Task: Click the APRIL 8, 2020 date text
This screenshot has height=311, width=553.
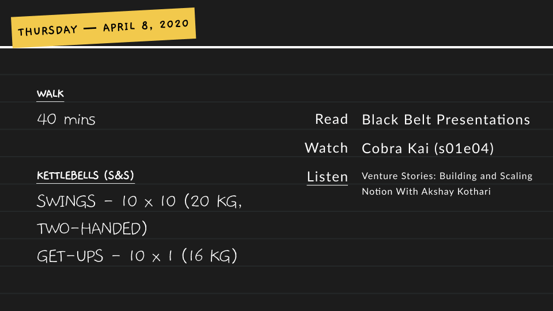Action: pos(146,25)
